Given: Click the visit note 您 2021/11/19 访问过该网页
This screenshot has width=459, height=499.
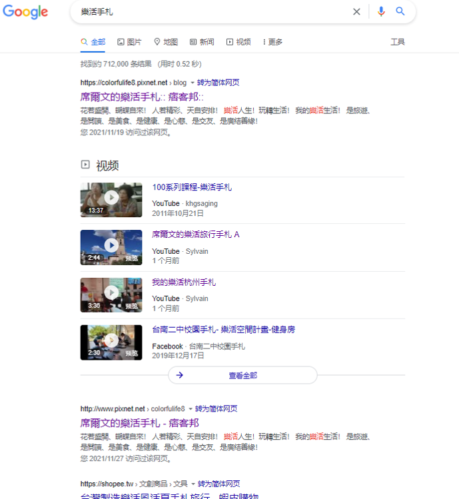Looking at the screenshot, I should click(x=125, y=133).
